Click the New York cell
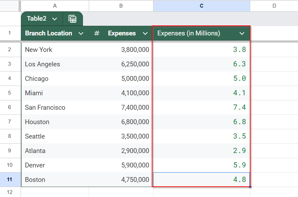 [55, 50]
